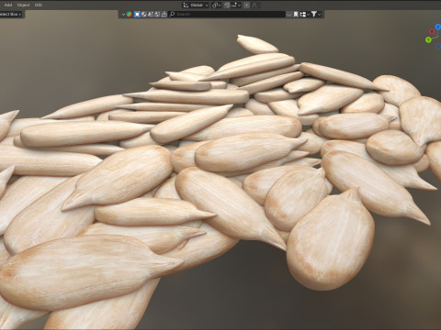Open the transform pivot point dropdown

pyautogui.click(x=217, y=5)
